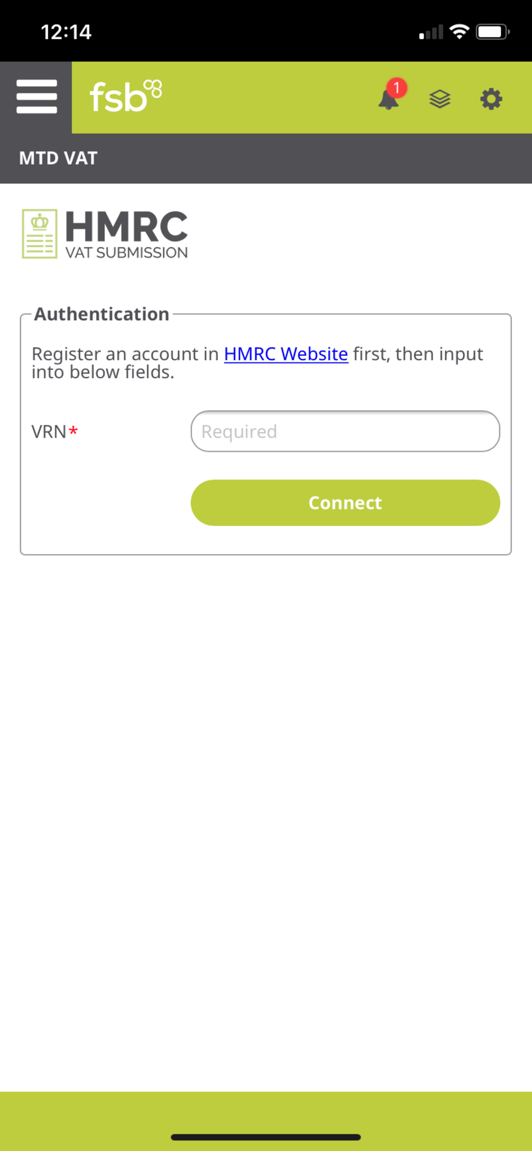Click the green Connect button

[x=345, y=502]
